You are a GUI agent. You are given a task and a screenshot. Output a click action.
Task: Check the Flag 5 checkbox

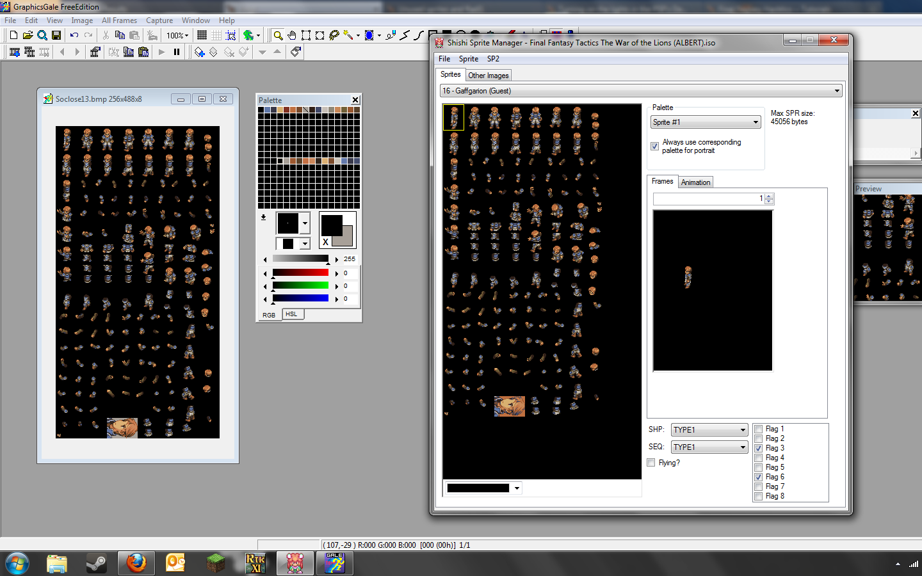tap(758, 468)
